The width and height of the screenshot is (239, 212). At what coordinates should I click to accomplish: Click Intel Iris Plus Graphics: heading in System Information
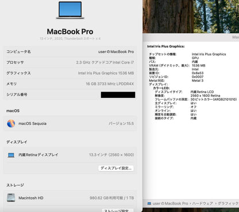[166, 46]
